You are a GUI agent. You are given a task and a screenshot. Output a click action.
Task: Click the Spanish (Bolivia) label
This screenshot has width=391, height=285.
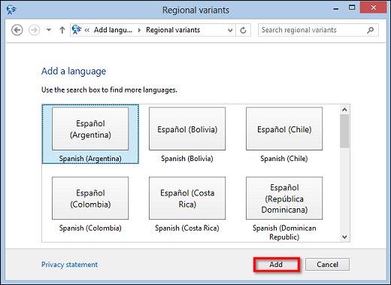pyautogui.click(x=187, y=159)
